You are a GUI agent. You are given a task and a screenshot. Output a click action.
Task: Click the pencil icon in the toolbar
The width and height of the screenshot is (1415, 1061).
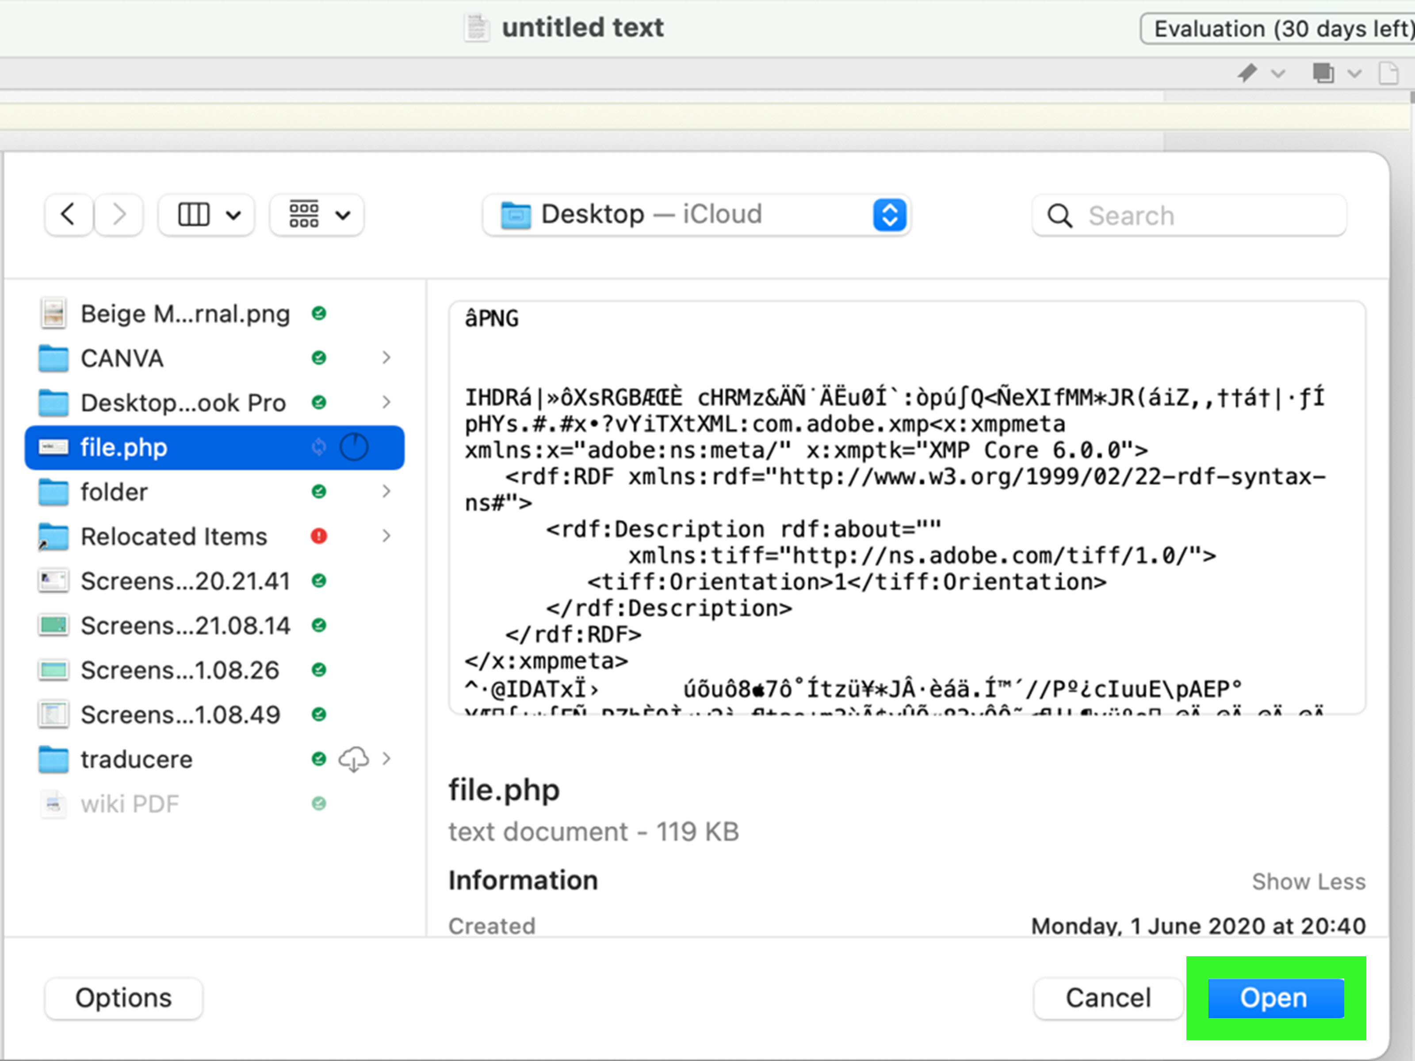pyautogui.click(x=1247, y=73)
